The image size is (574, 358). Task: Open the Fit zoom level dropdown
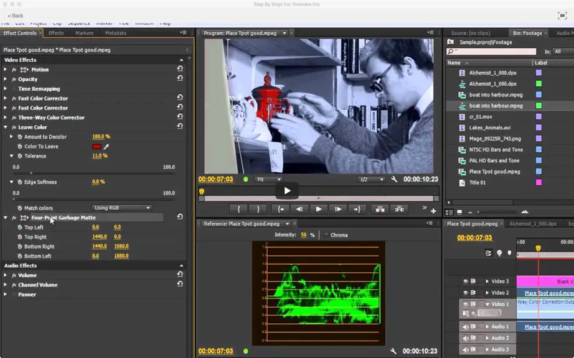(x=269, y=180)
